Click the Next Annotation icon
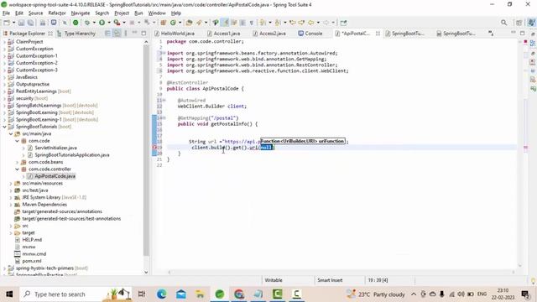The height and width of the screenshot is (302, 537). point(263,23)
